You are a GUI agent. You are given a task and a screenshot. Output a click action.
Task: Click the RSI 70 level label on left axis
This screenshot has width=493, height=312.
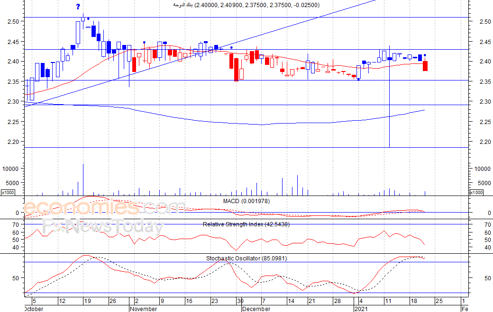point(16,225)
